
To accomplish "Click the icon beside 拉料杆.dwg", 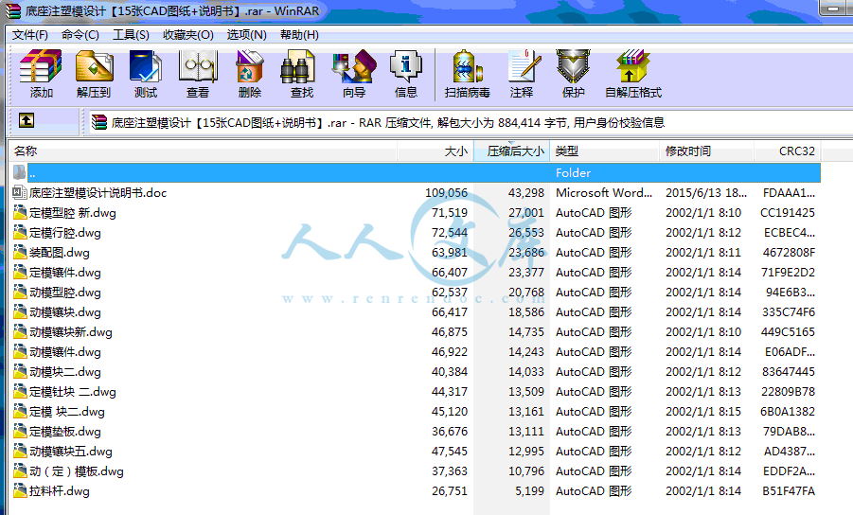I will tap(20, 491).
